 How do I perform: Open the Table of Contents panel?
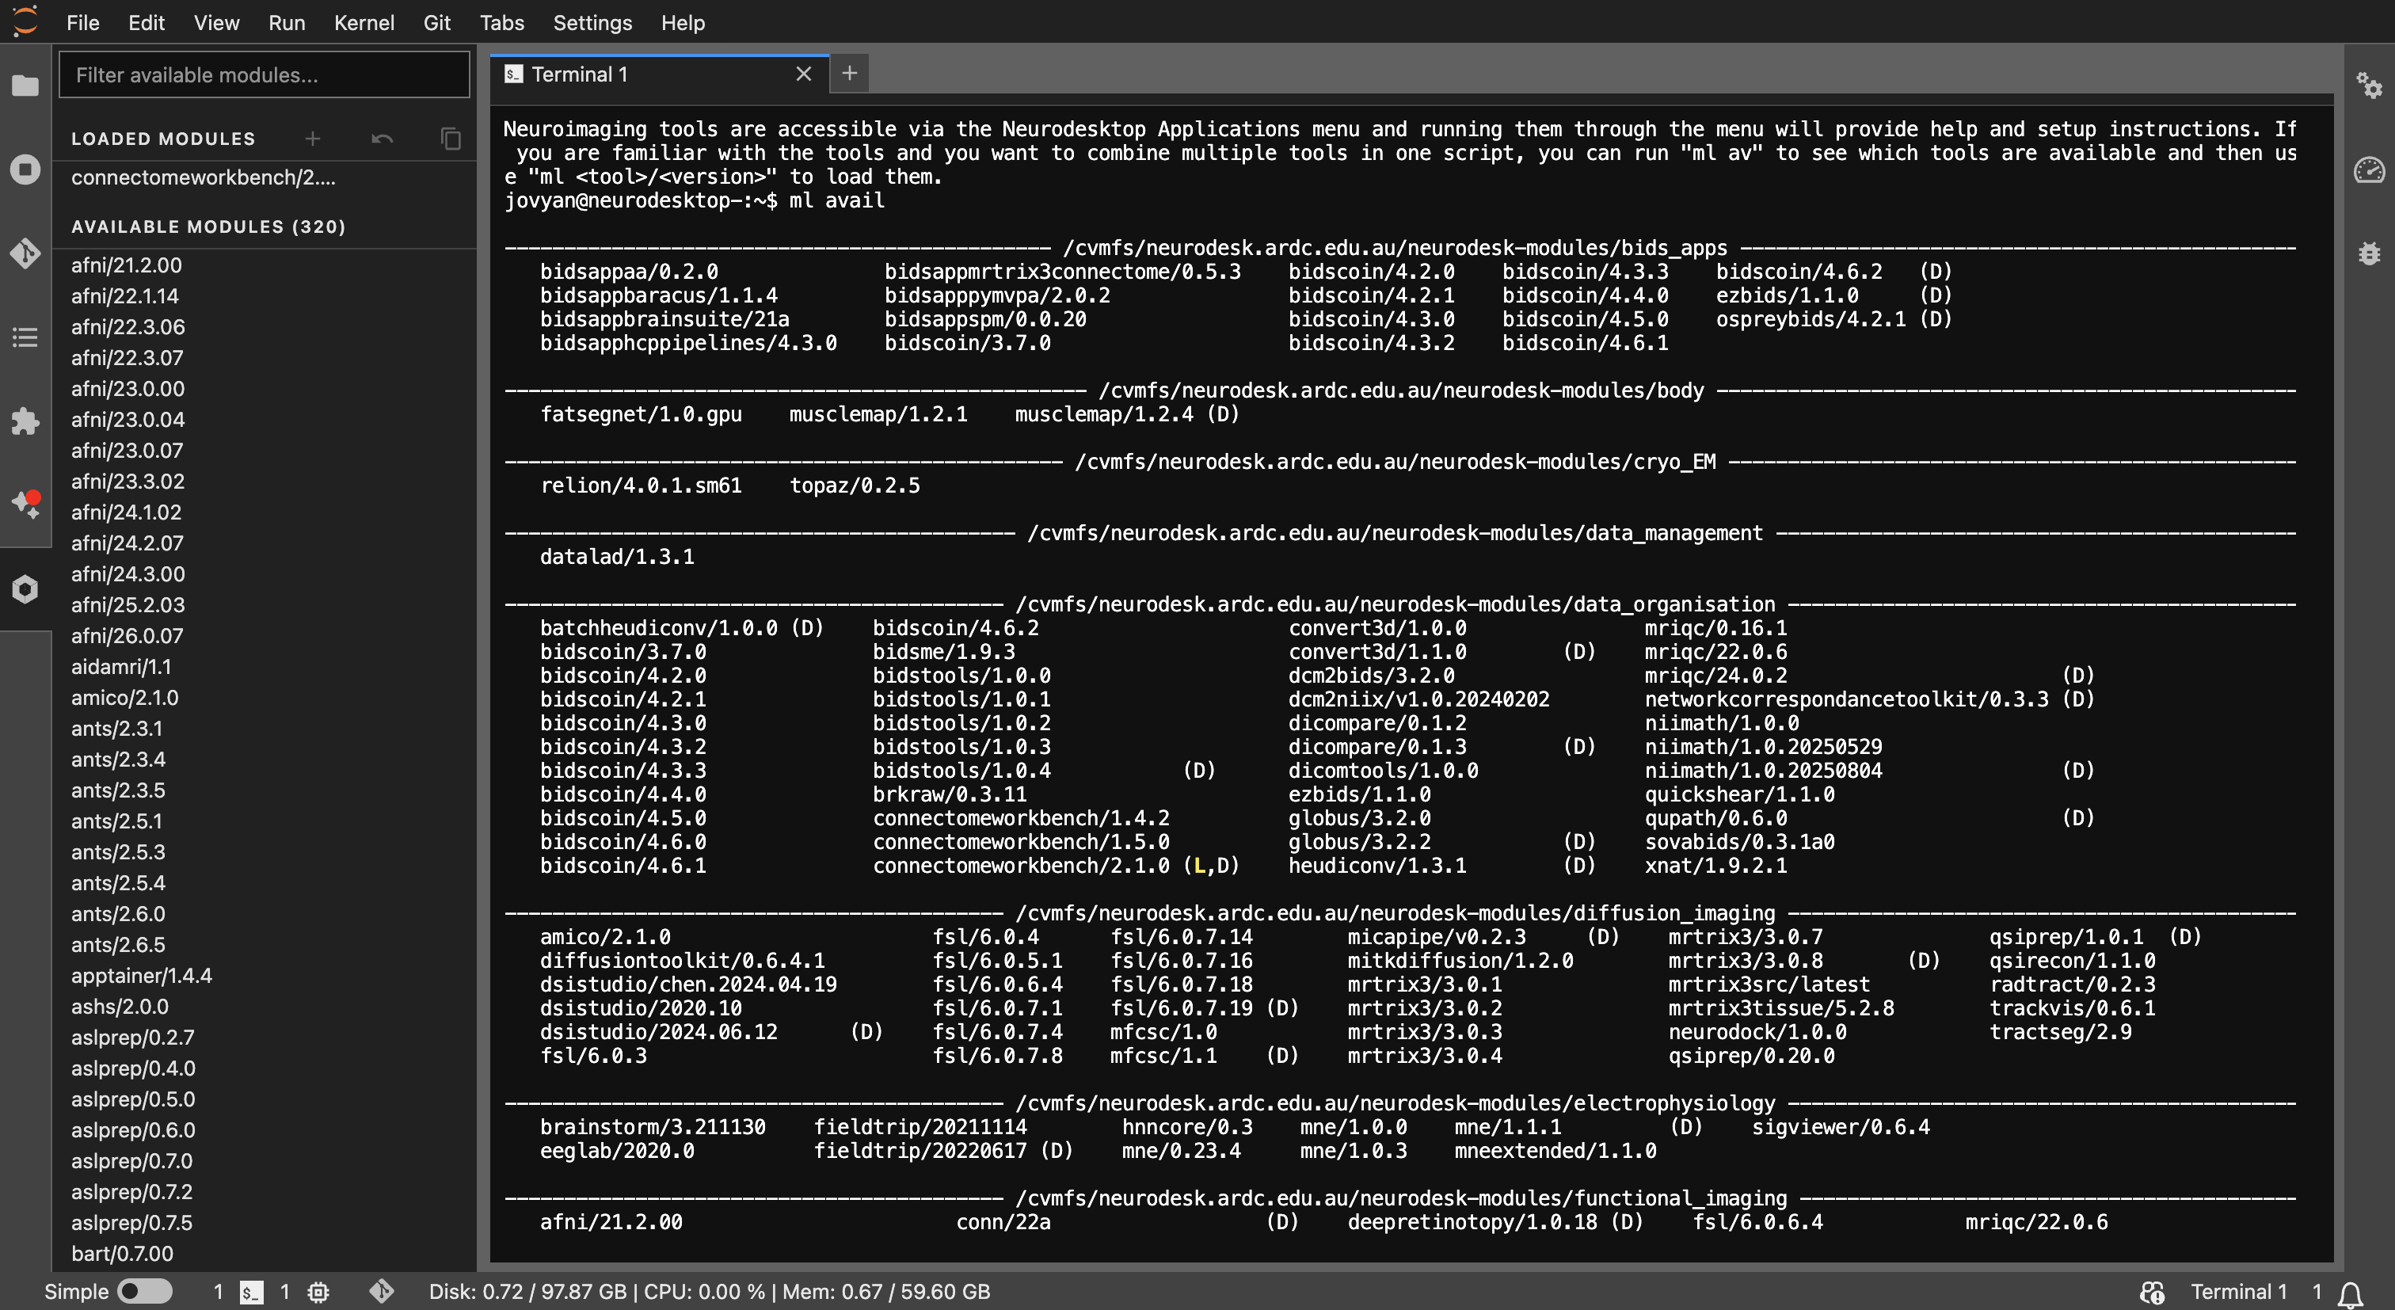click(x=25, y=337)
